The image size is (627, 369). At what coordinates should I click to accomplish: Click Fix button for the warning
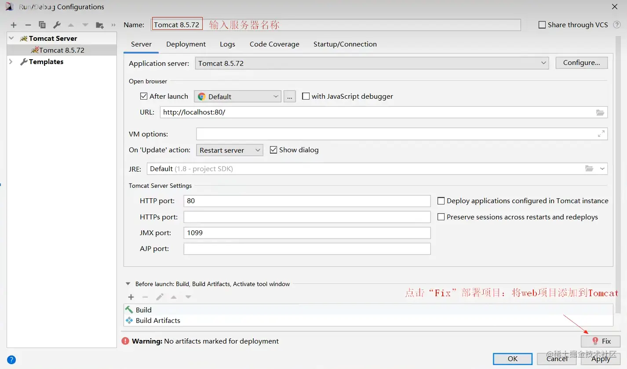click(601, 341)
